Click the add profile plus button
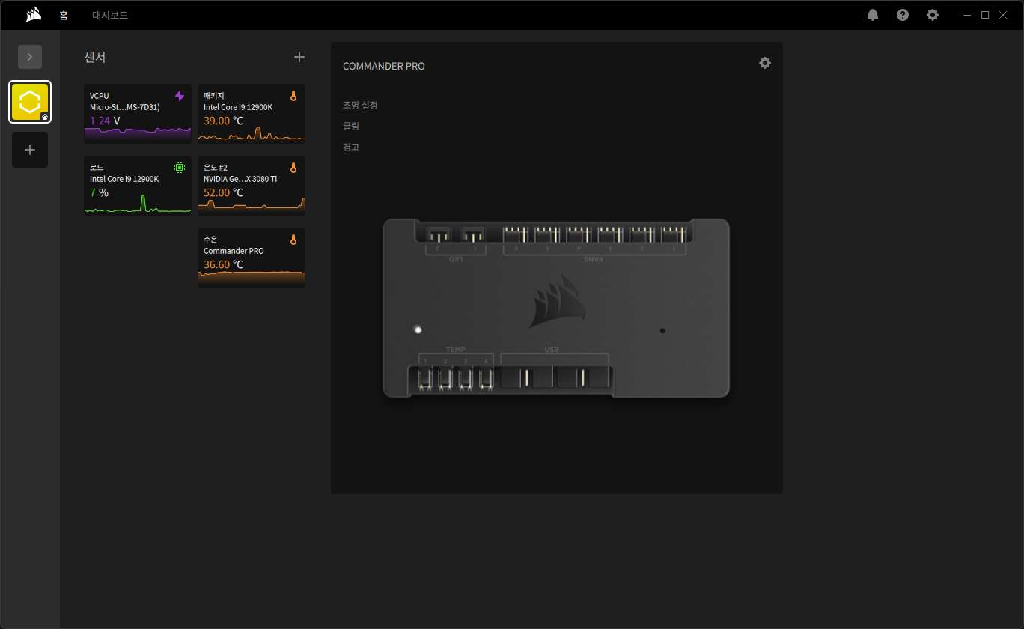Image resolution: width=1024 pixels, height=629 pixels. 30,150
